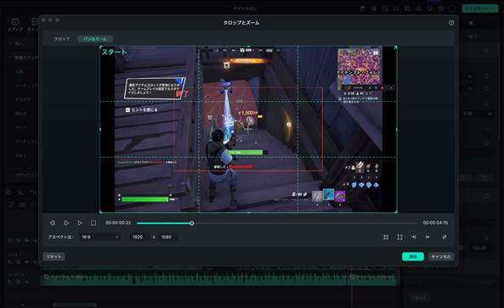Screen dimensions: 504x308
Task: Click the キャンセル button
Action: pos(440,256)
